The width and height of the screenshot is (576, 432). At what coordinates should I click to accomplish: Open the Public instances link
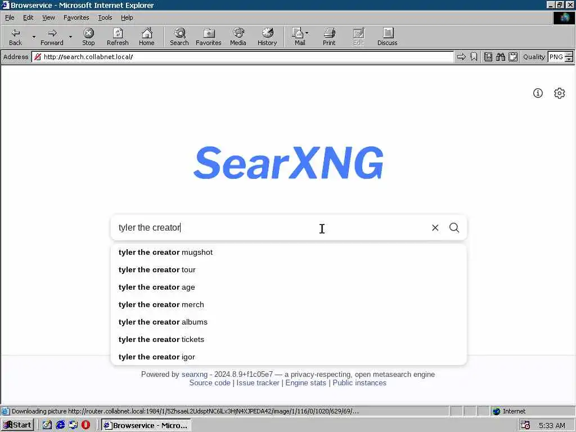359,382
